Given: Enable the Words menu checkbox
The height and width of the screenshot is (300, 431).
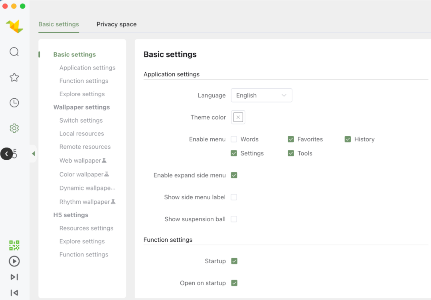Looking at the screenshot, I should [234, 139].
